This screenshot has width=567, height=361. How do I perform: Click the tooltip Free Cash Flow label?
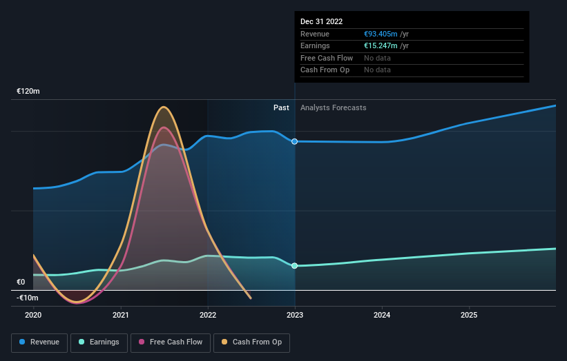[327, 58]
